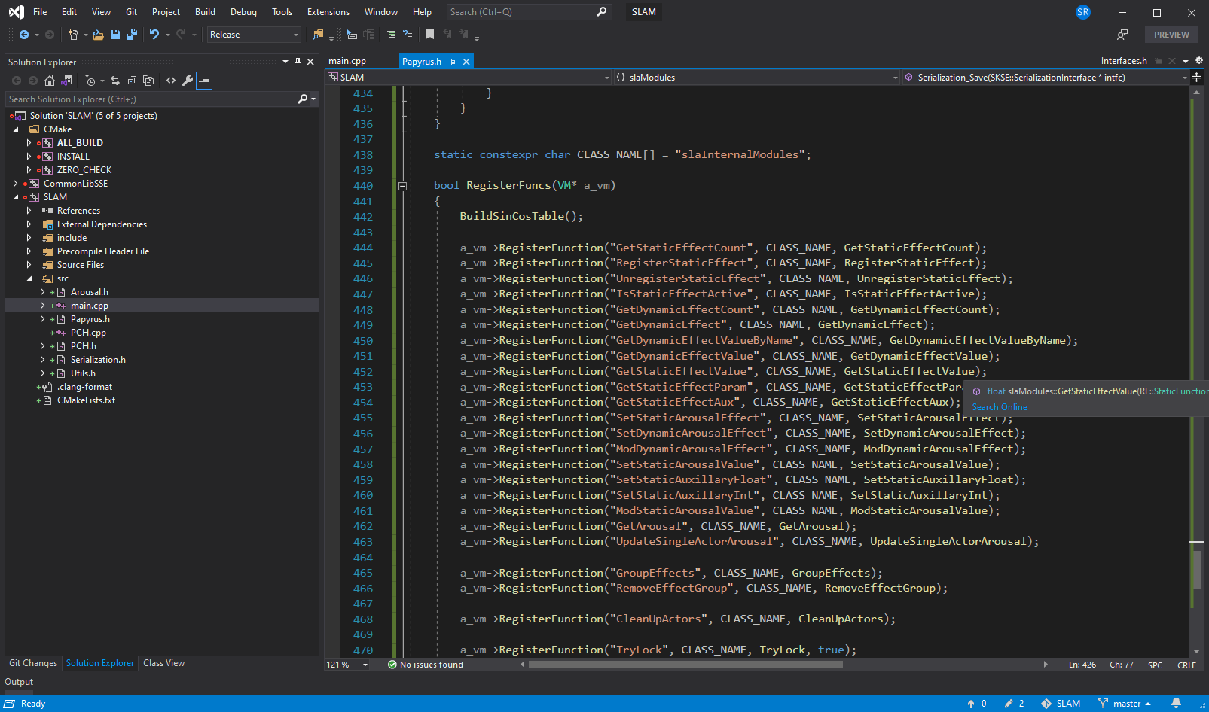Collapse the RegisterFuncs code block outline box
The width and height of the screenshot is (1209, 712).
(402, 186)
